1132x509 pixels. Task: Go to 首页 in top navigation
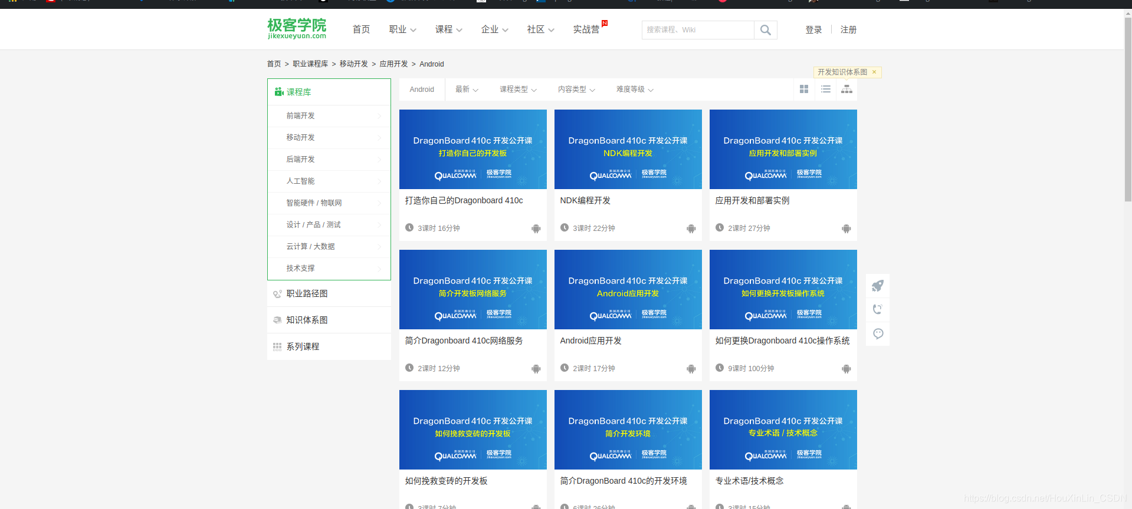[361, 29]
